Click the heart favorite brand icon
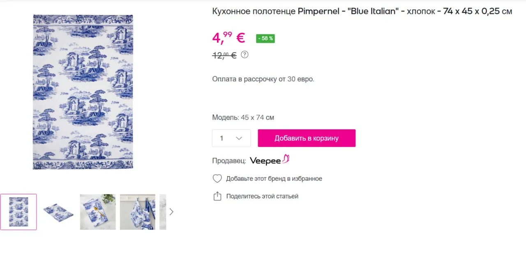The width and height of the screenshot is (526, 253). pyautogui.click(x=217, y=179)
